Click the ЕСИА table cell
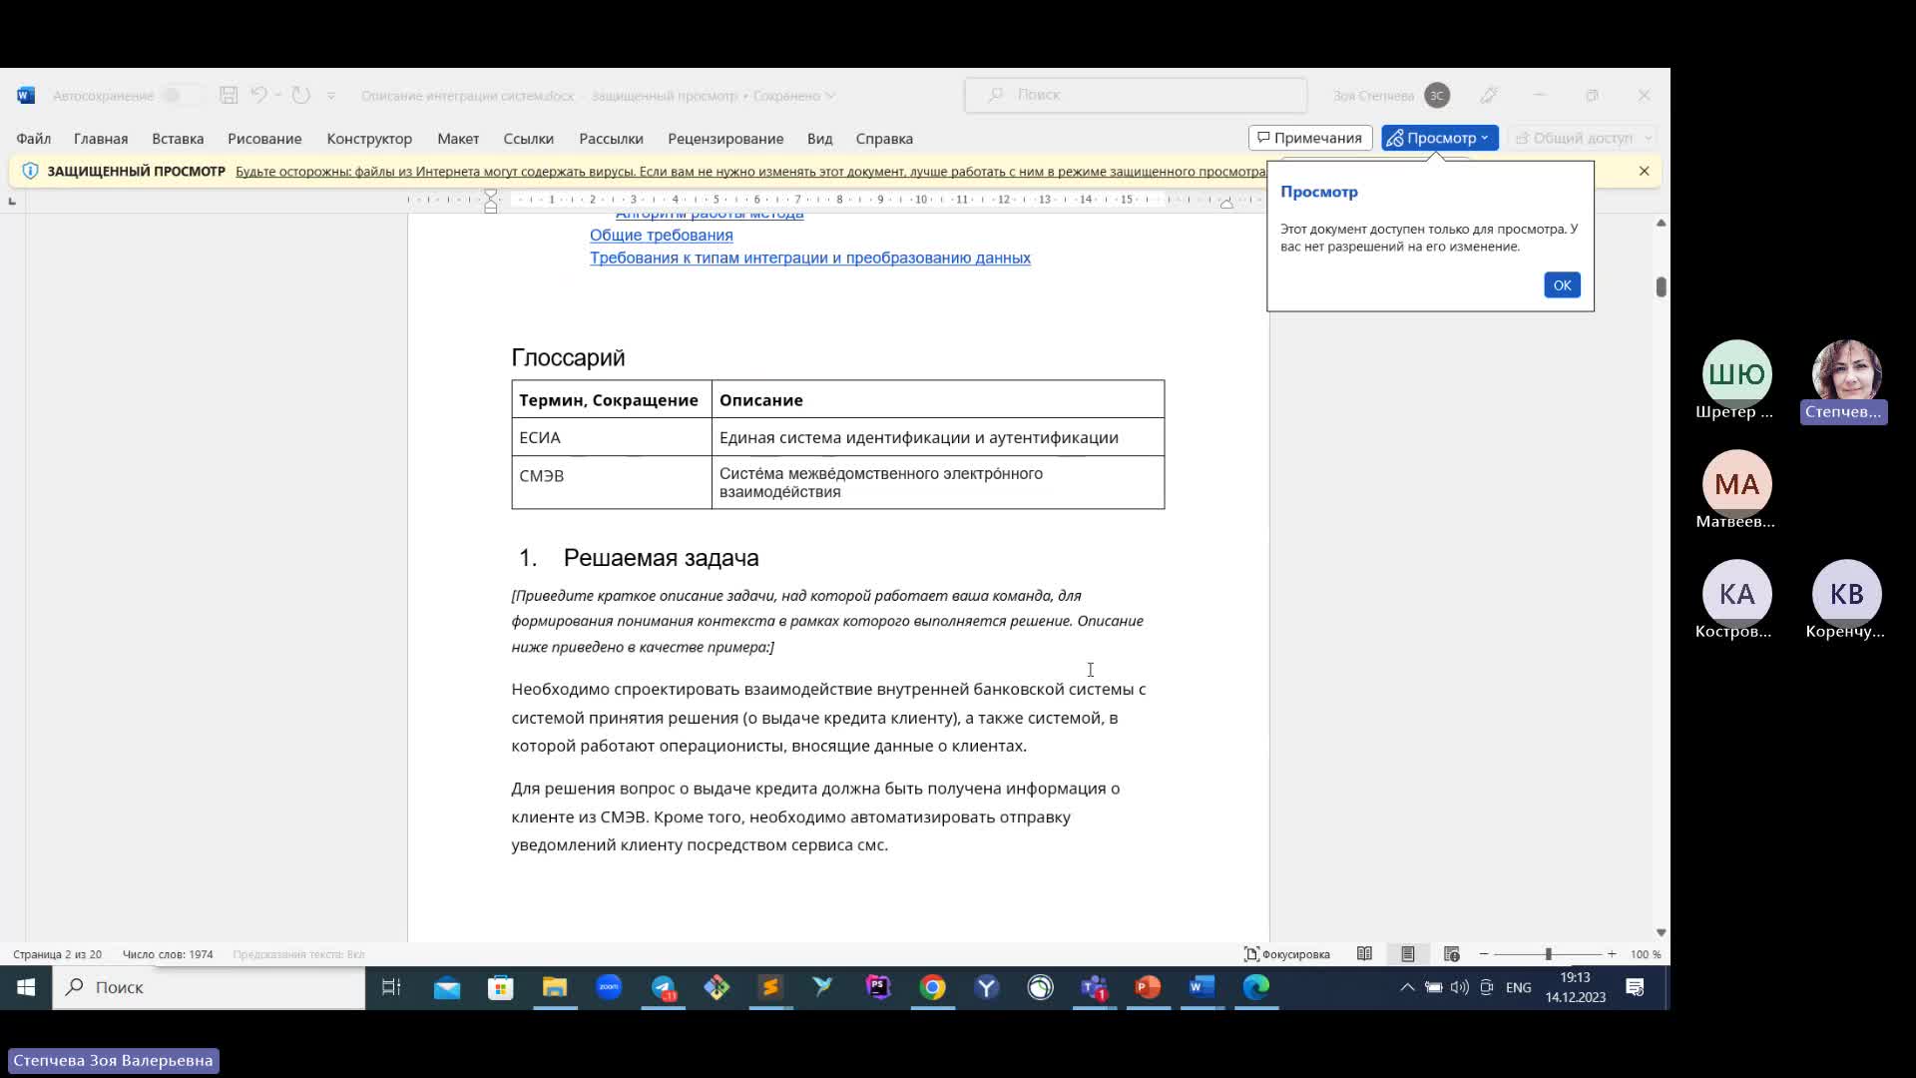The height and width of the screenshot is (1078, 1916). (x=612, y=437)
